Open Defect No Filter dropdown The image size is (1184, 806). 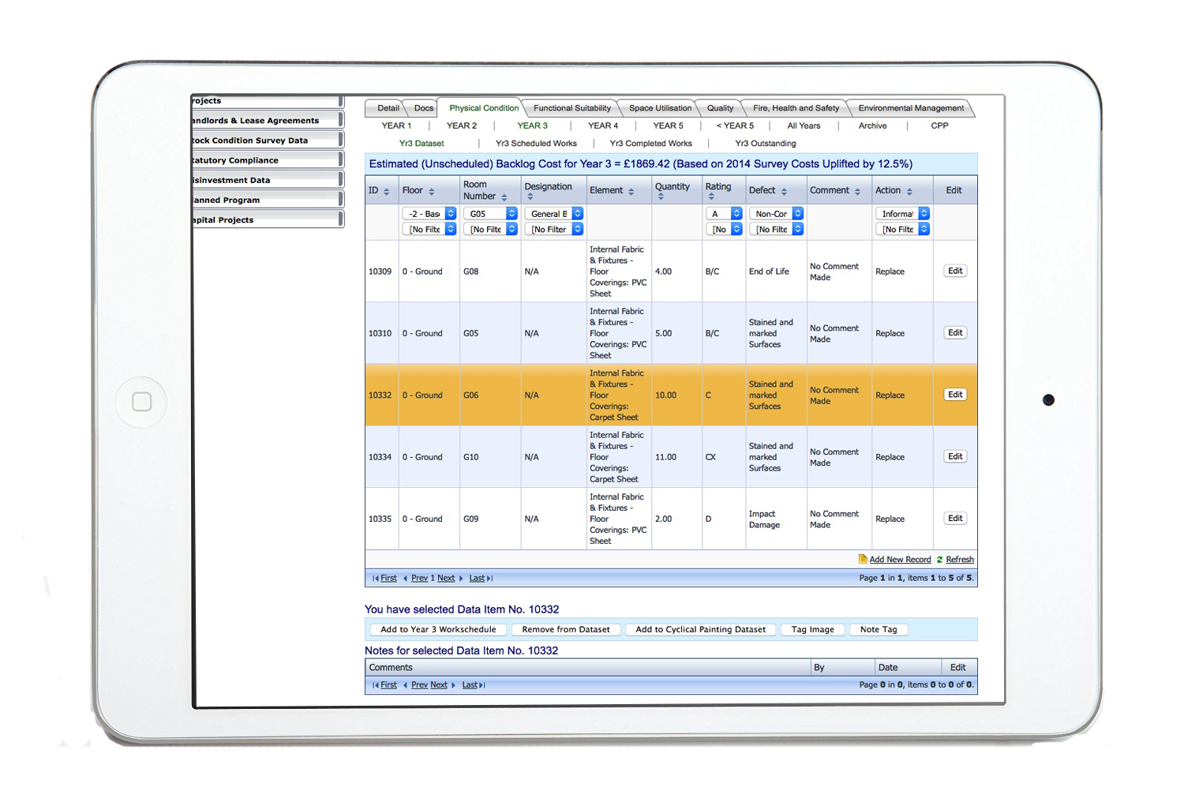tap(776, 229)
